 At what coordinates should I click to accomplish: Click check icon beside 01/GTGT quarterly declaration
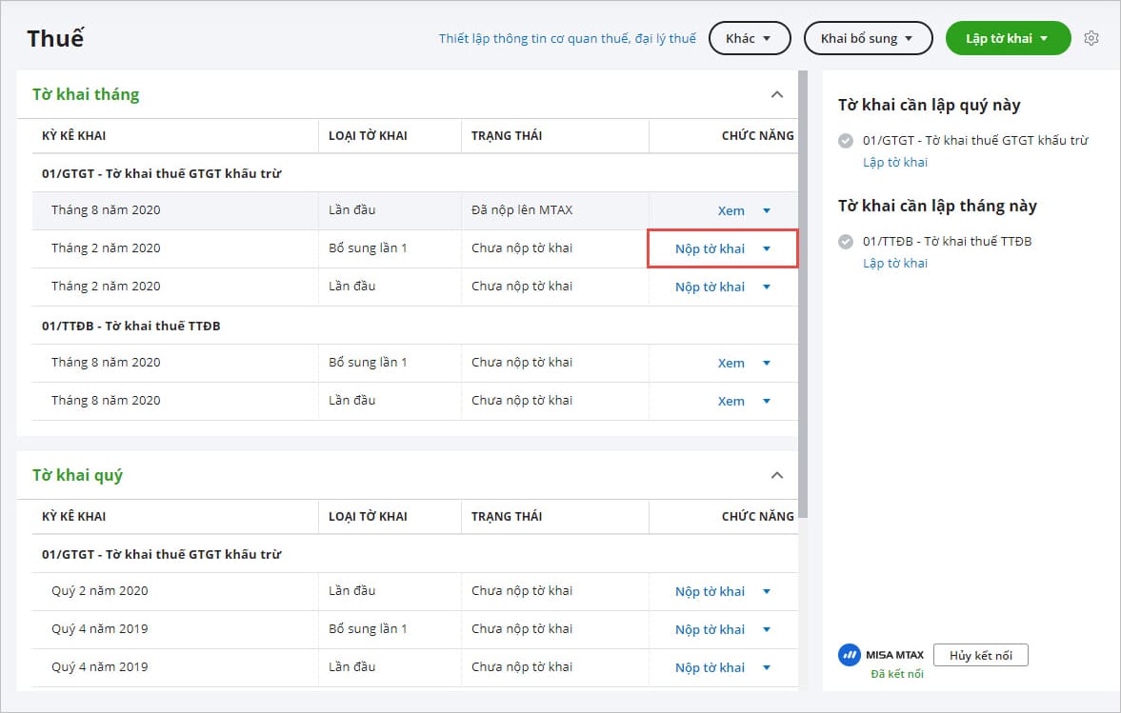click(x=845, y=141)
